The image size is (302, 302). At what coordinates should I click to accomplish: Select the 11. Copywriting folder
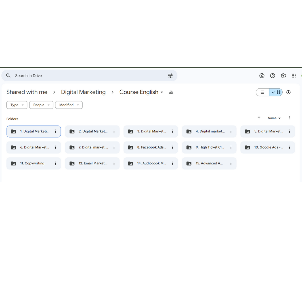tap(34, 163)
